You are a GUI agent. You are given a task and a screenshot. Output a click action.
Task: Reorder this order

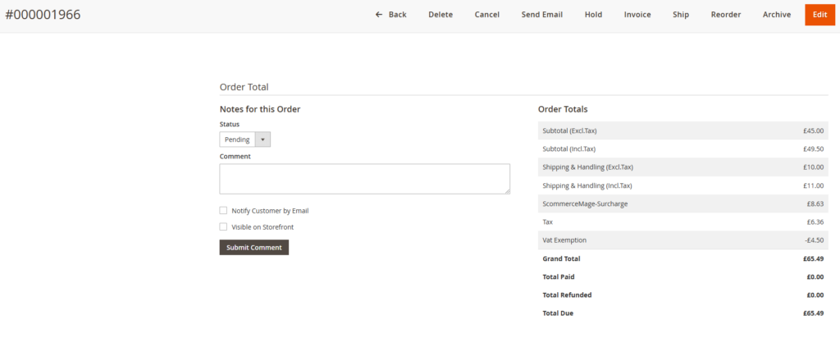tap(726, 15)
